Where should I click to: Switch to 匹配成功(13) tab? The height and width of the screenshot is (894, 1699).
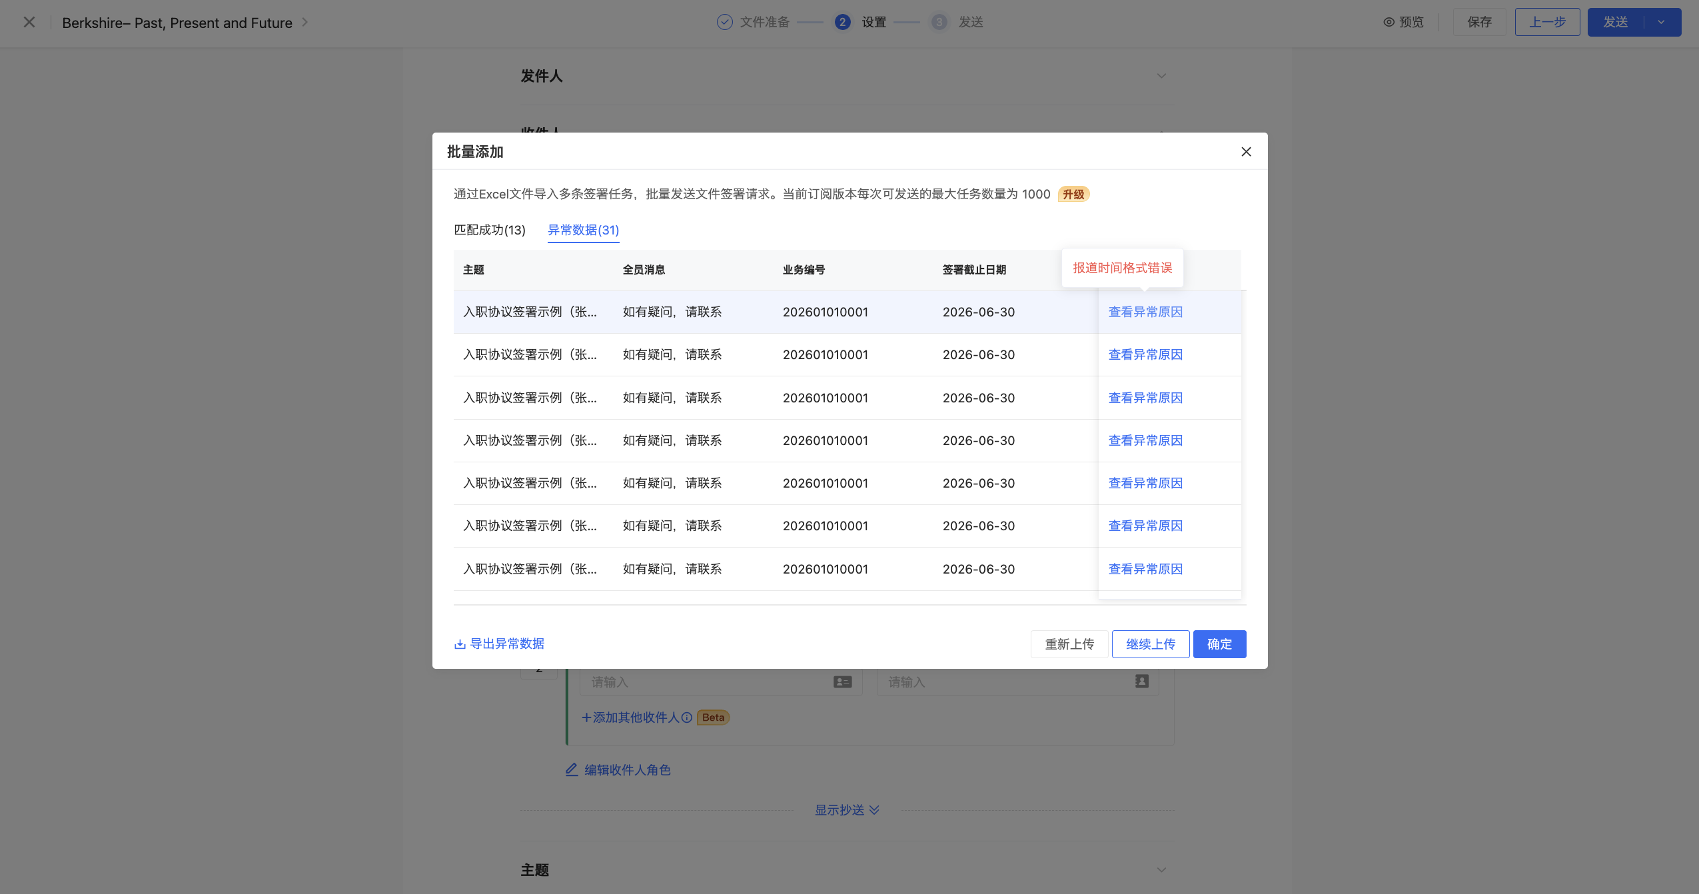[x=490, y=230]
